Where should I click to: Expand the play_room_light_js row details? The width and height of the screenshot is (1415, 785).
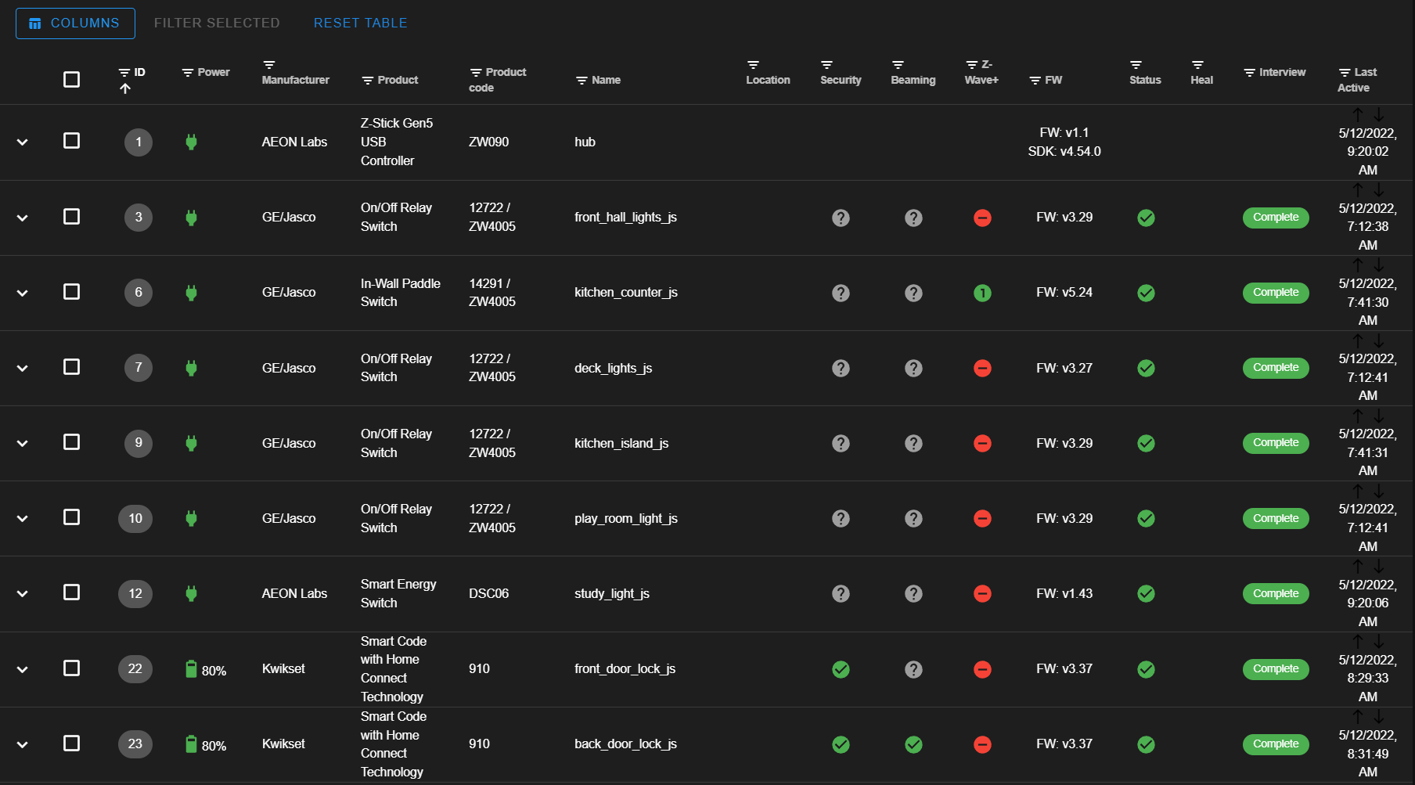(x=23, y=518)
